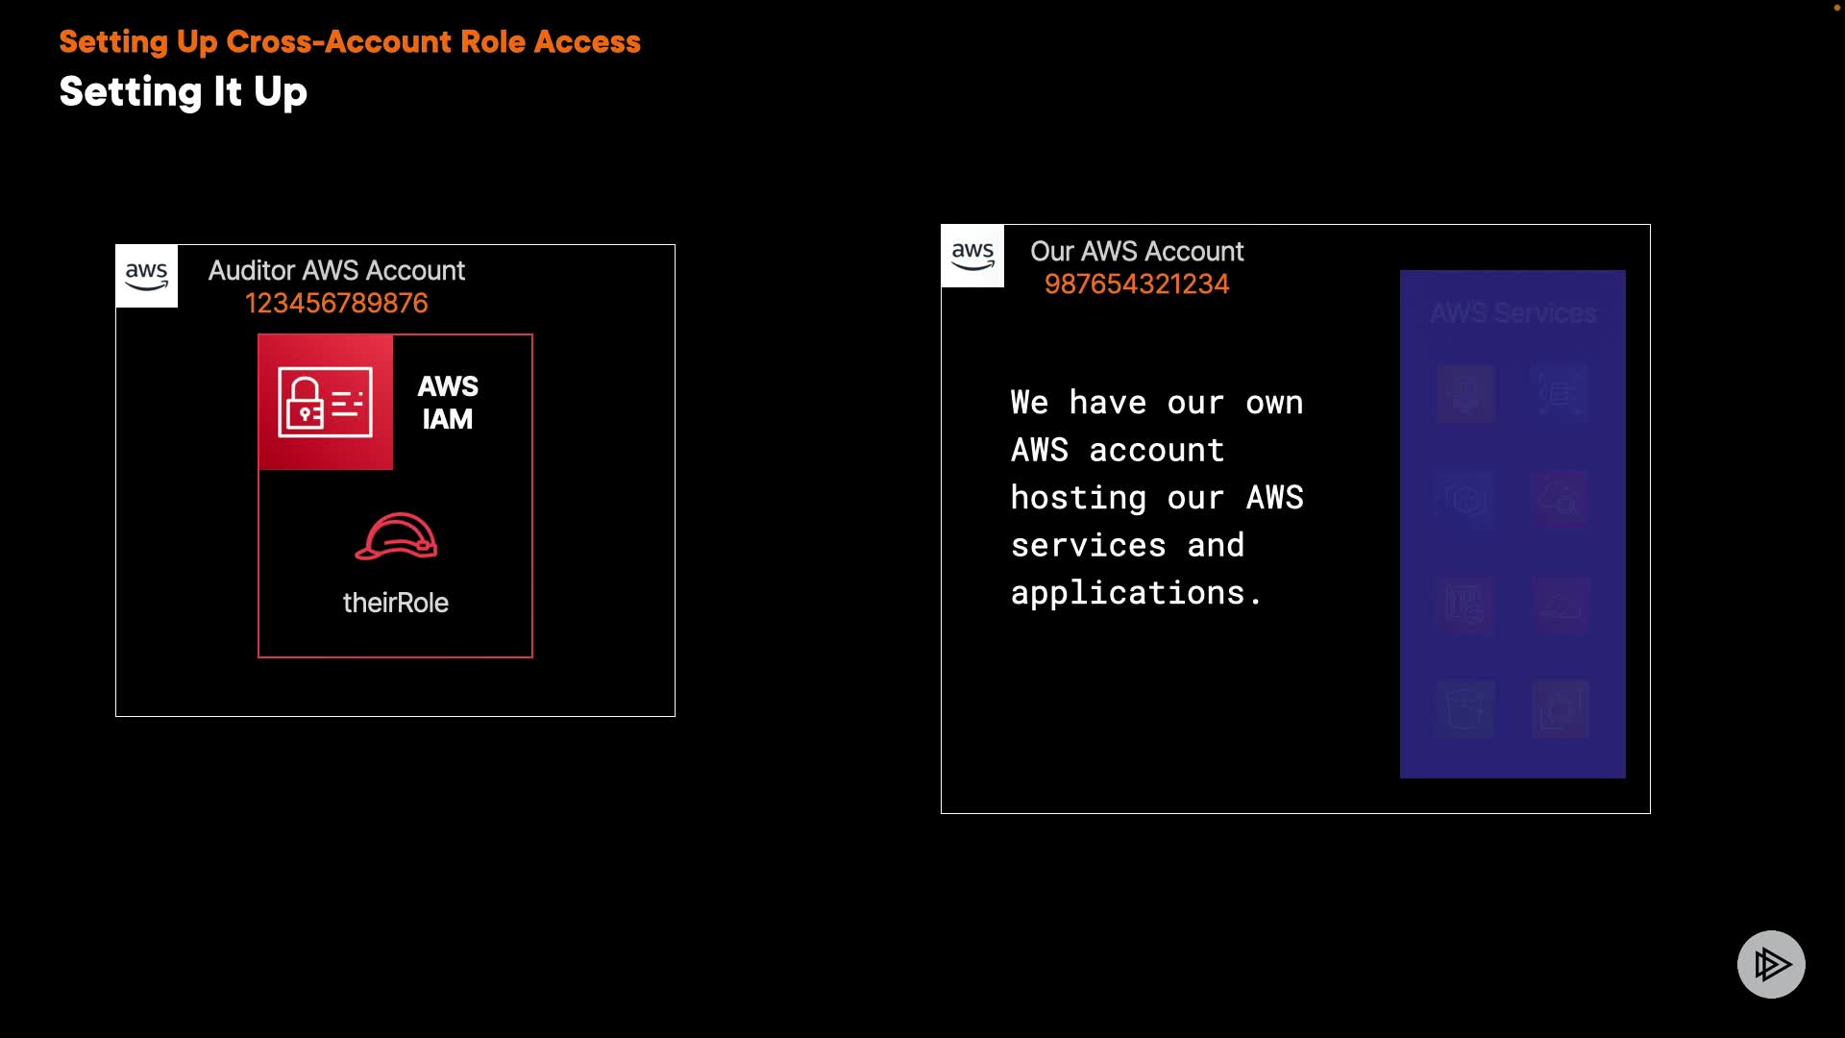Image resolution: width=1845 pixels, height=1038 pixels.
Task: Click the orange Setting Up Cross-Account Role Access title
Action: tap(350, 42)
